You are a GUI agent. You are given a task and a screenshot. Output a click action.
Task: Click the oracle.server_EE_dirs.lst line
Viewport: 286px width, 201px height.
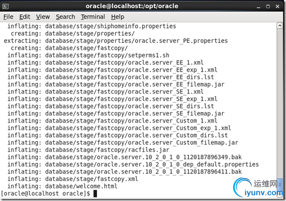(110, 77)
